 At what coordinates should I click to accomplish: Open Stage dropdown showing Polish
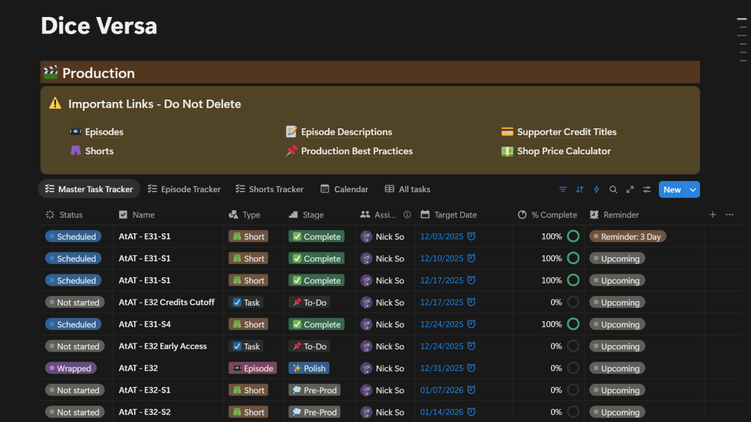tap(309, 369)
